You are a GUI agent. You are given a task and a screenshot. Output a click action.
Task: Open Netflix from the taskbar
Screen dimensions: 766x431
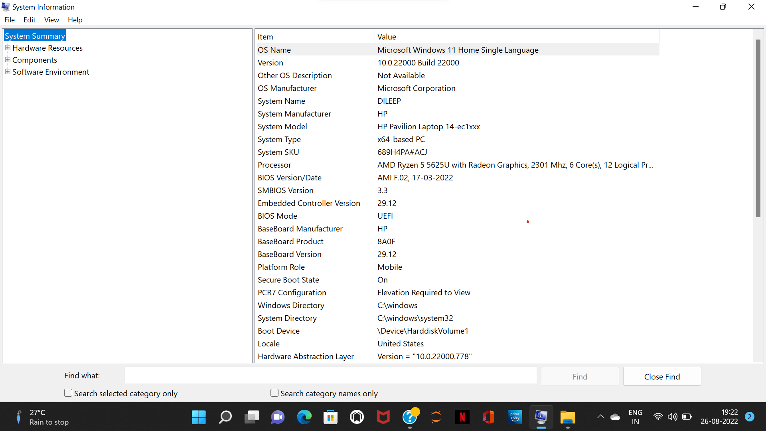[x=462, y=417]
